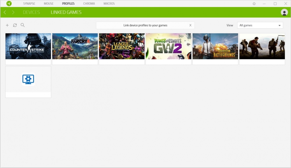Screen dimensions: 291x168
Task: Select the LINKED GAMES section
Action: [66, 12]
